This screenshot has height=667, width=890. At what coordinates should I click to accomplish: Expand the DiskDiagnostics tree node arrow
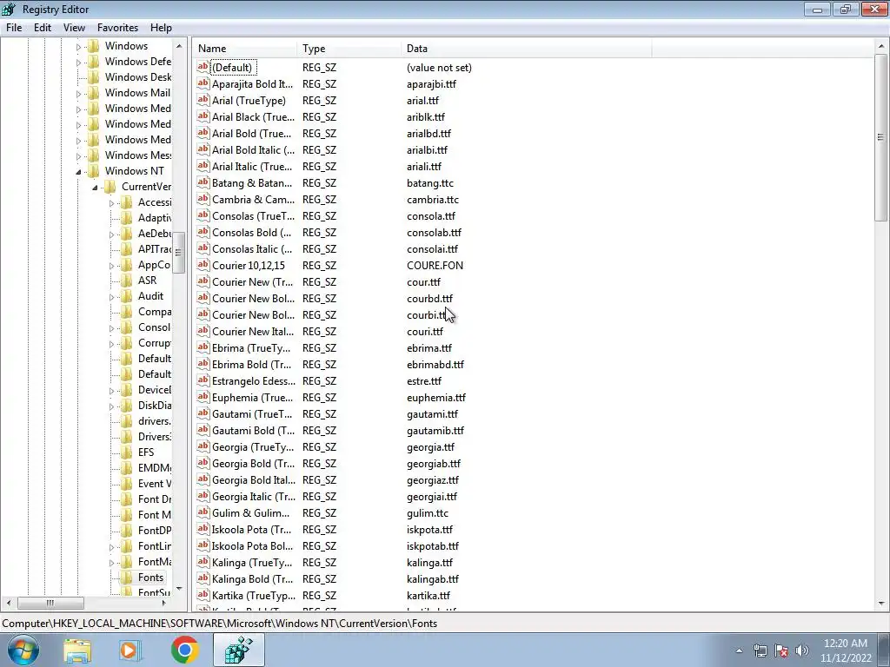(x=111, y=406)
